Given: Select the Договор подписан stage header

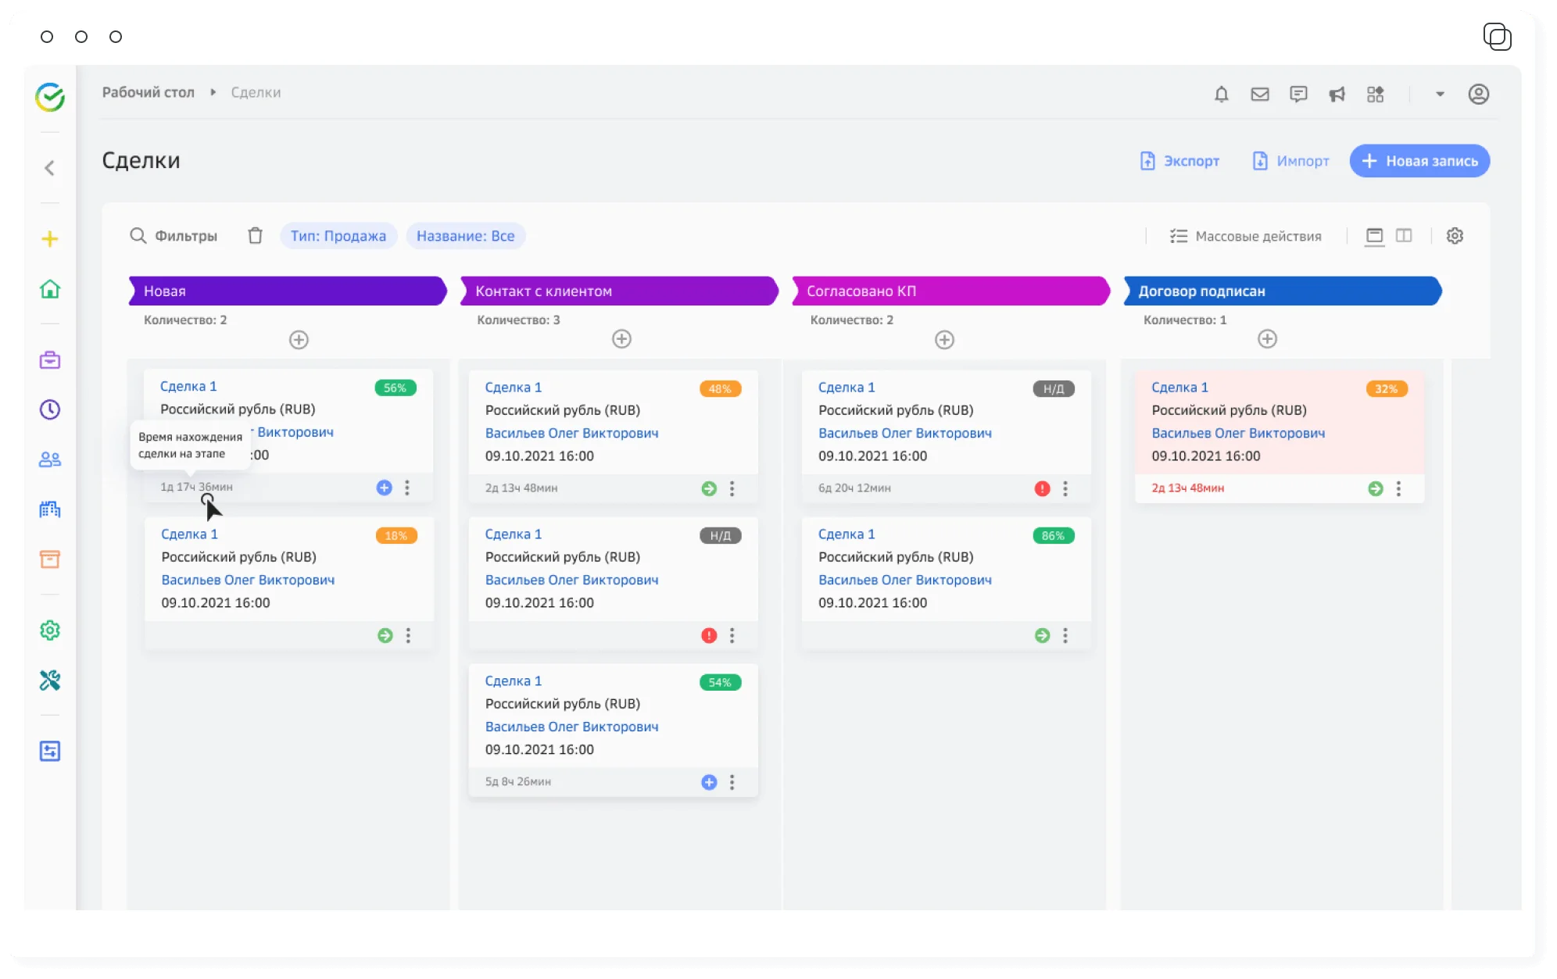Looking at the screenshot, I should pyautogui.click(x=1282, y=291).
